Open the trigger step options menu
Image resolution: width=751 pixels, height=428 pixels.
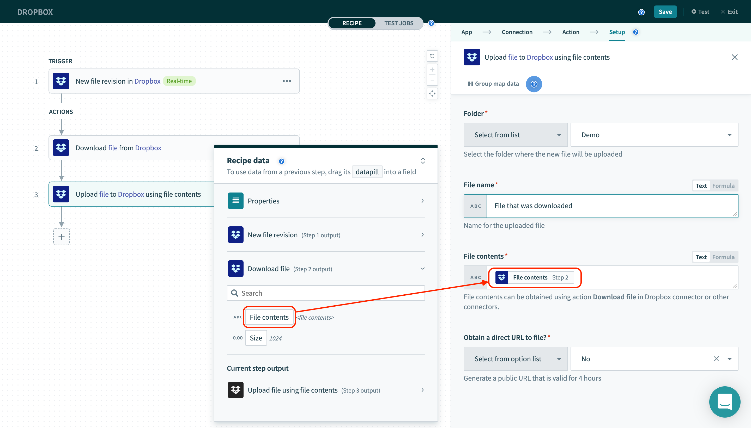[x=287, y=81]
